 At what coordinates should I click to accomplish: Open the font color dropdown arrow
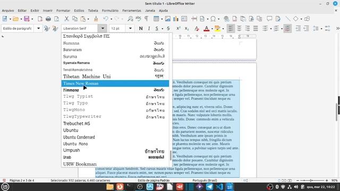(x=212, y=29)
